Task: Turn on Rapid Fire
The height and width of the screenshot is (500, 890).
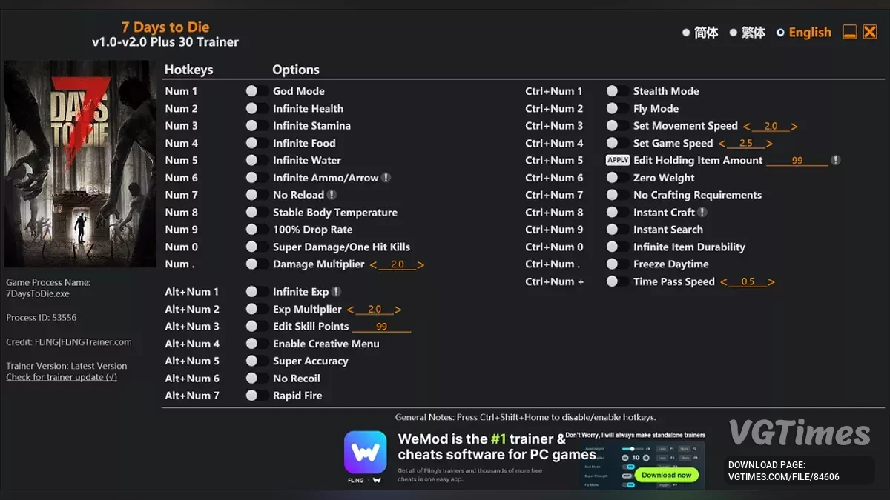Action: [257, 396]
